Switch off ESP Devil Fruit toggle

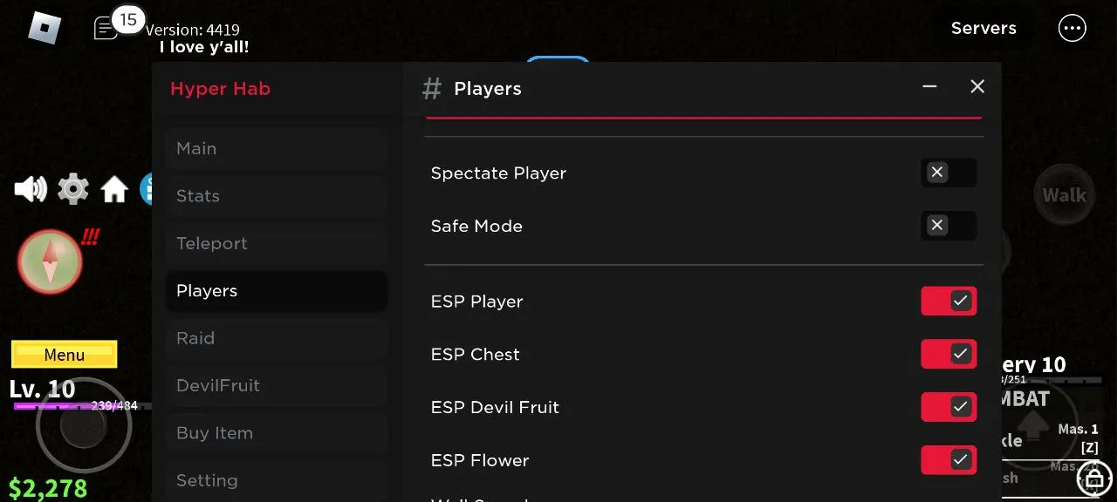[x=949, y=407]
